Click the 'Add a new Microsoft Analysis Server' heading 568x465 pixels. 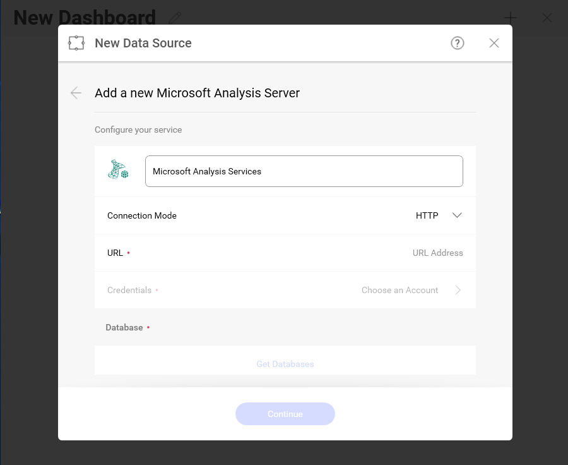coord(197,94)
